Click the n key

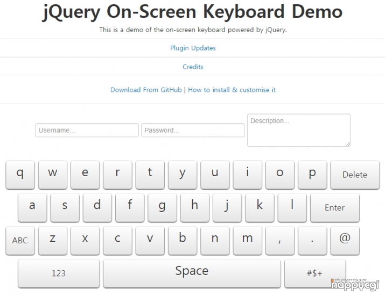pos(215,241)
